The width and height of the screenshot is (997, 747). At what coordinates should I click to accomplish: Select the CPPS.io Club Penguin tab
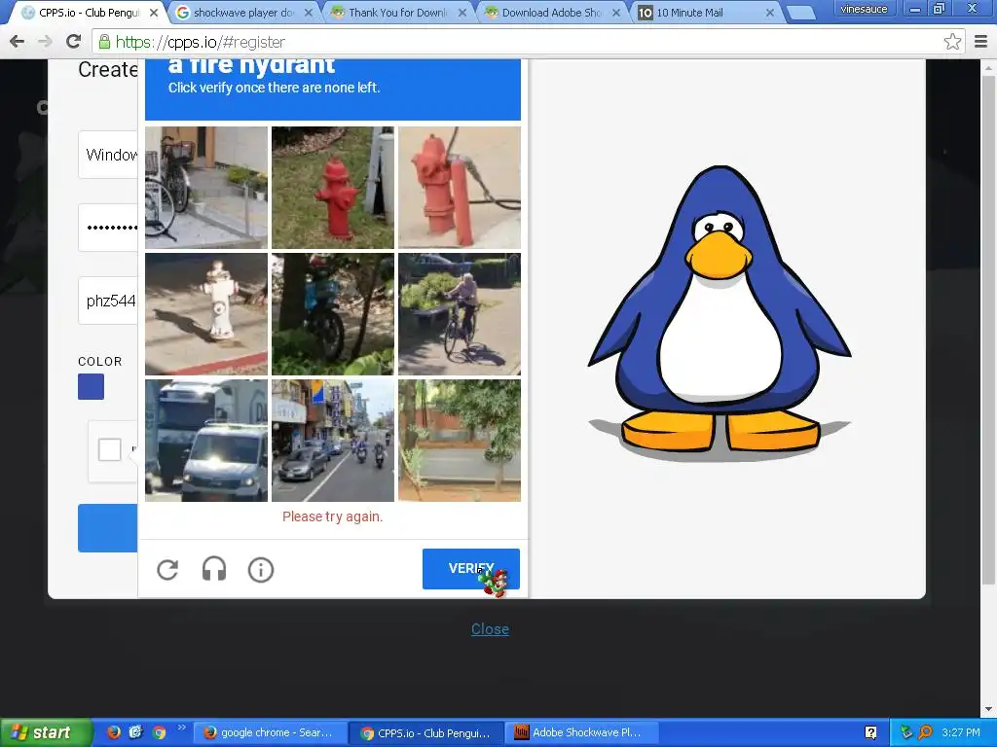click(x=89, y=13)
